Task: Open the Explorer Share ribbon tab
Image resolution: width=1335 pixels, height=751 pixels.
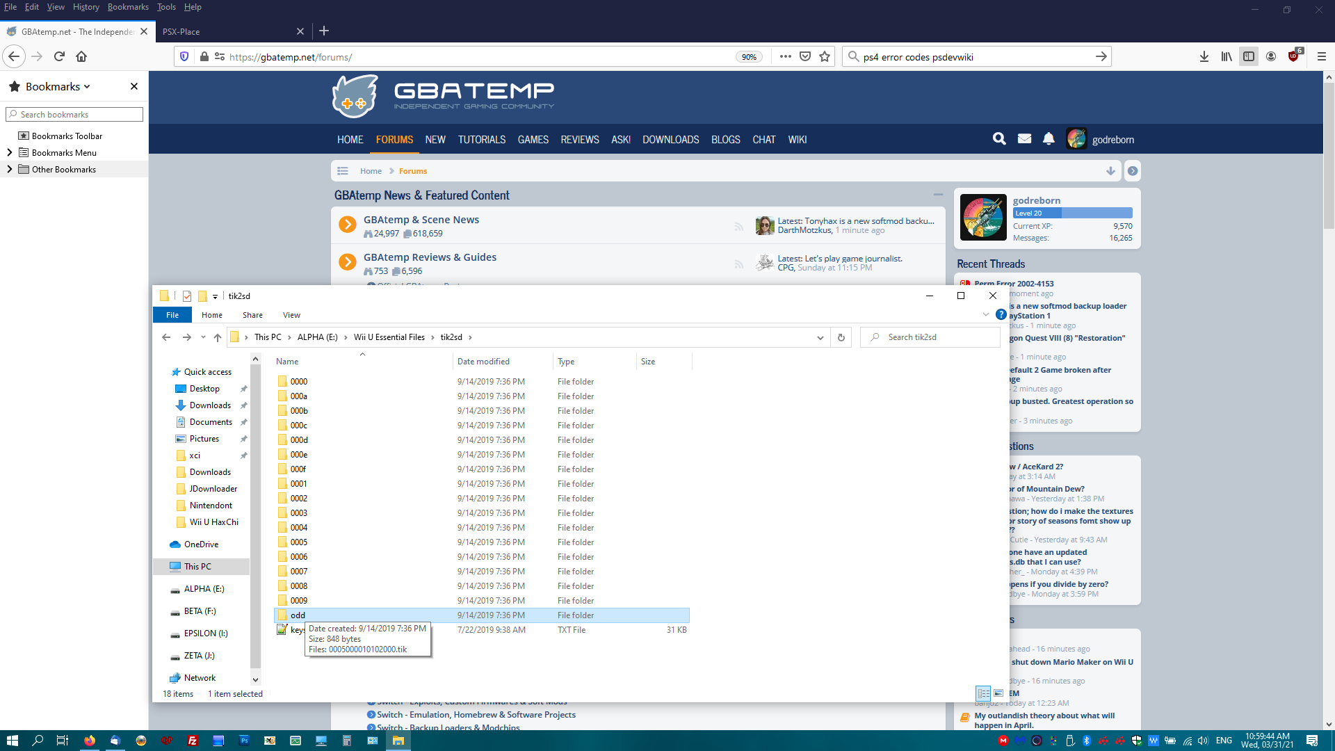Action: (252, 315)
